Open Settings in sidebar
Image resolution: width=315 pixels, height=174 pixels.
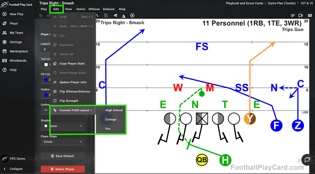point(17,42)
